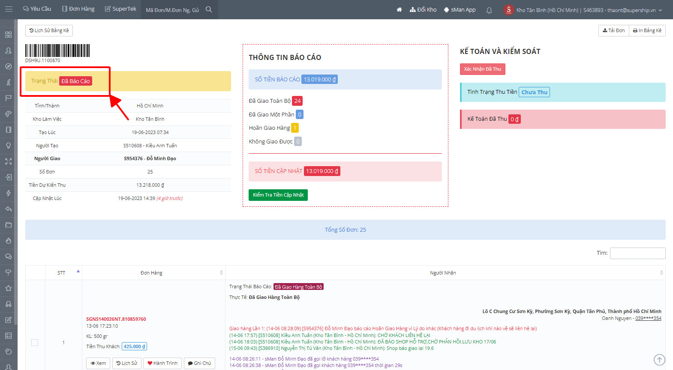The width and height of the screenshot is (673, 370).
Task: Click the Lịch Sử Bảng Kê button
Action: pos(49,30)
